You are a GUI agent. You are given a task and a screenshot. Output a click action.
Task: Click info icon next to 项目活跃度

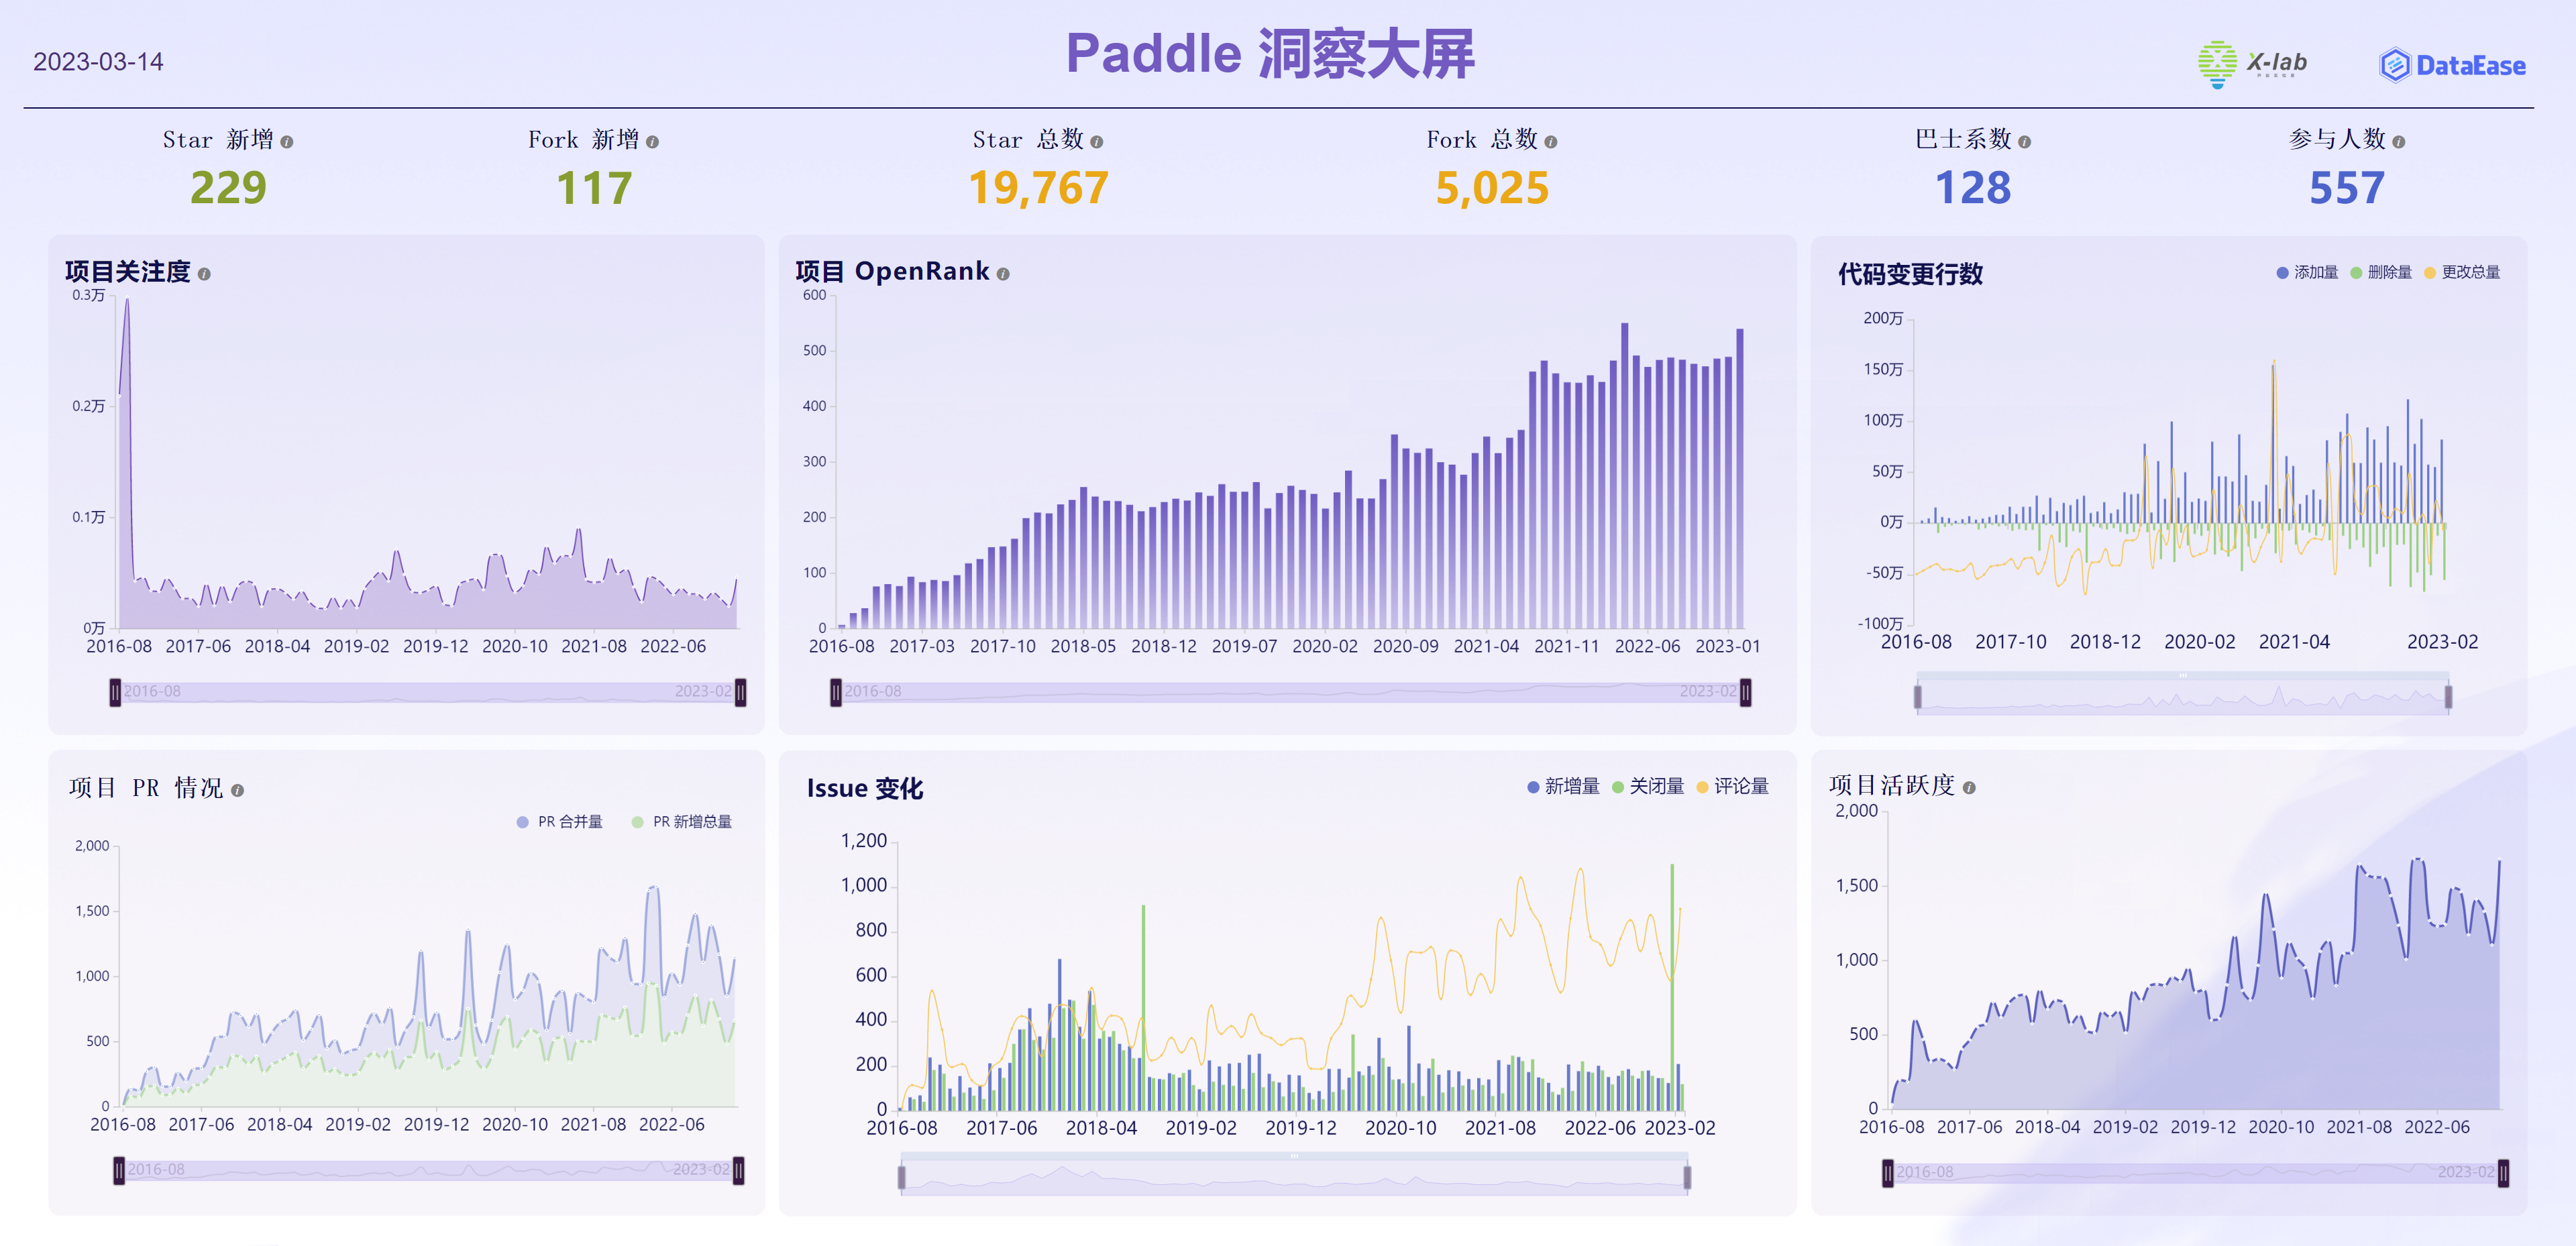(x=1968, y=788)
